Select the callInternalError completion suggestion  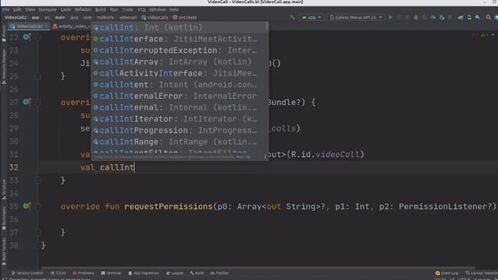tap(178, 96)
